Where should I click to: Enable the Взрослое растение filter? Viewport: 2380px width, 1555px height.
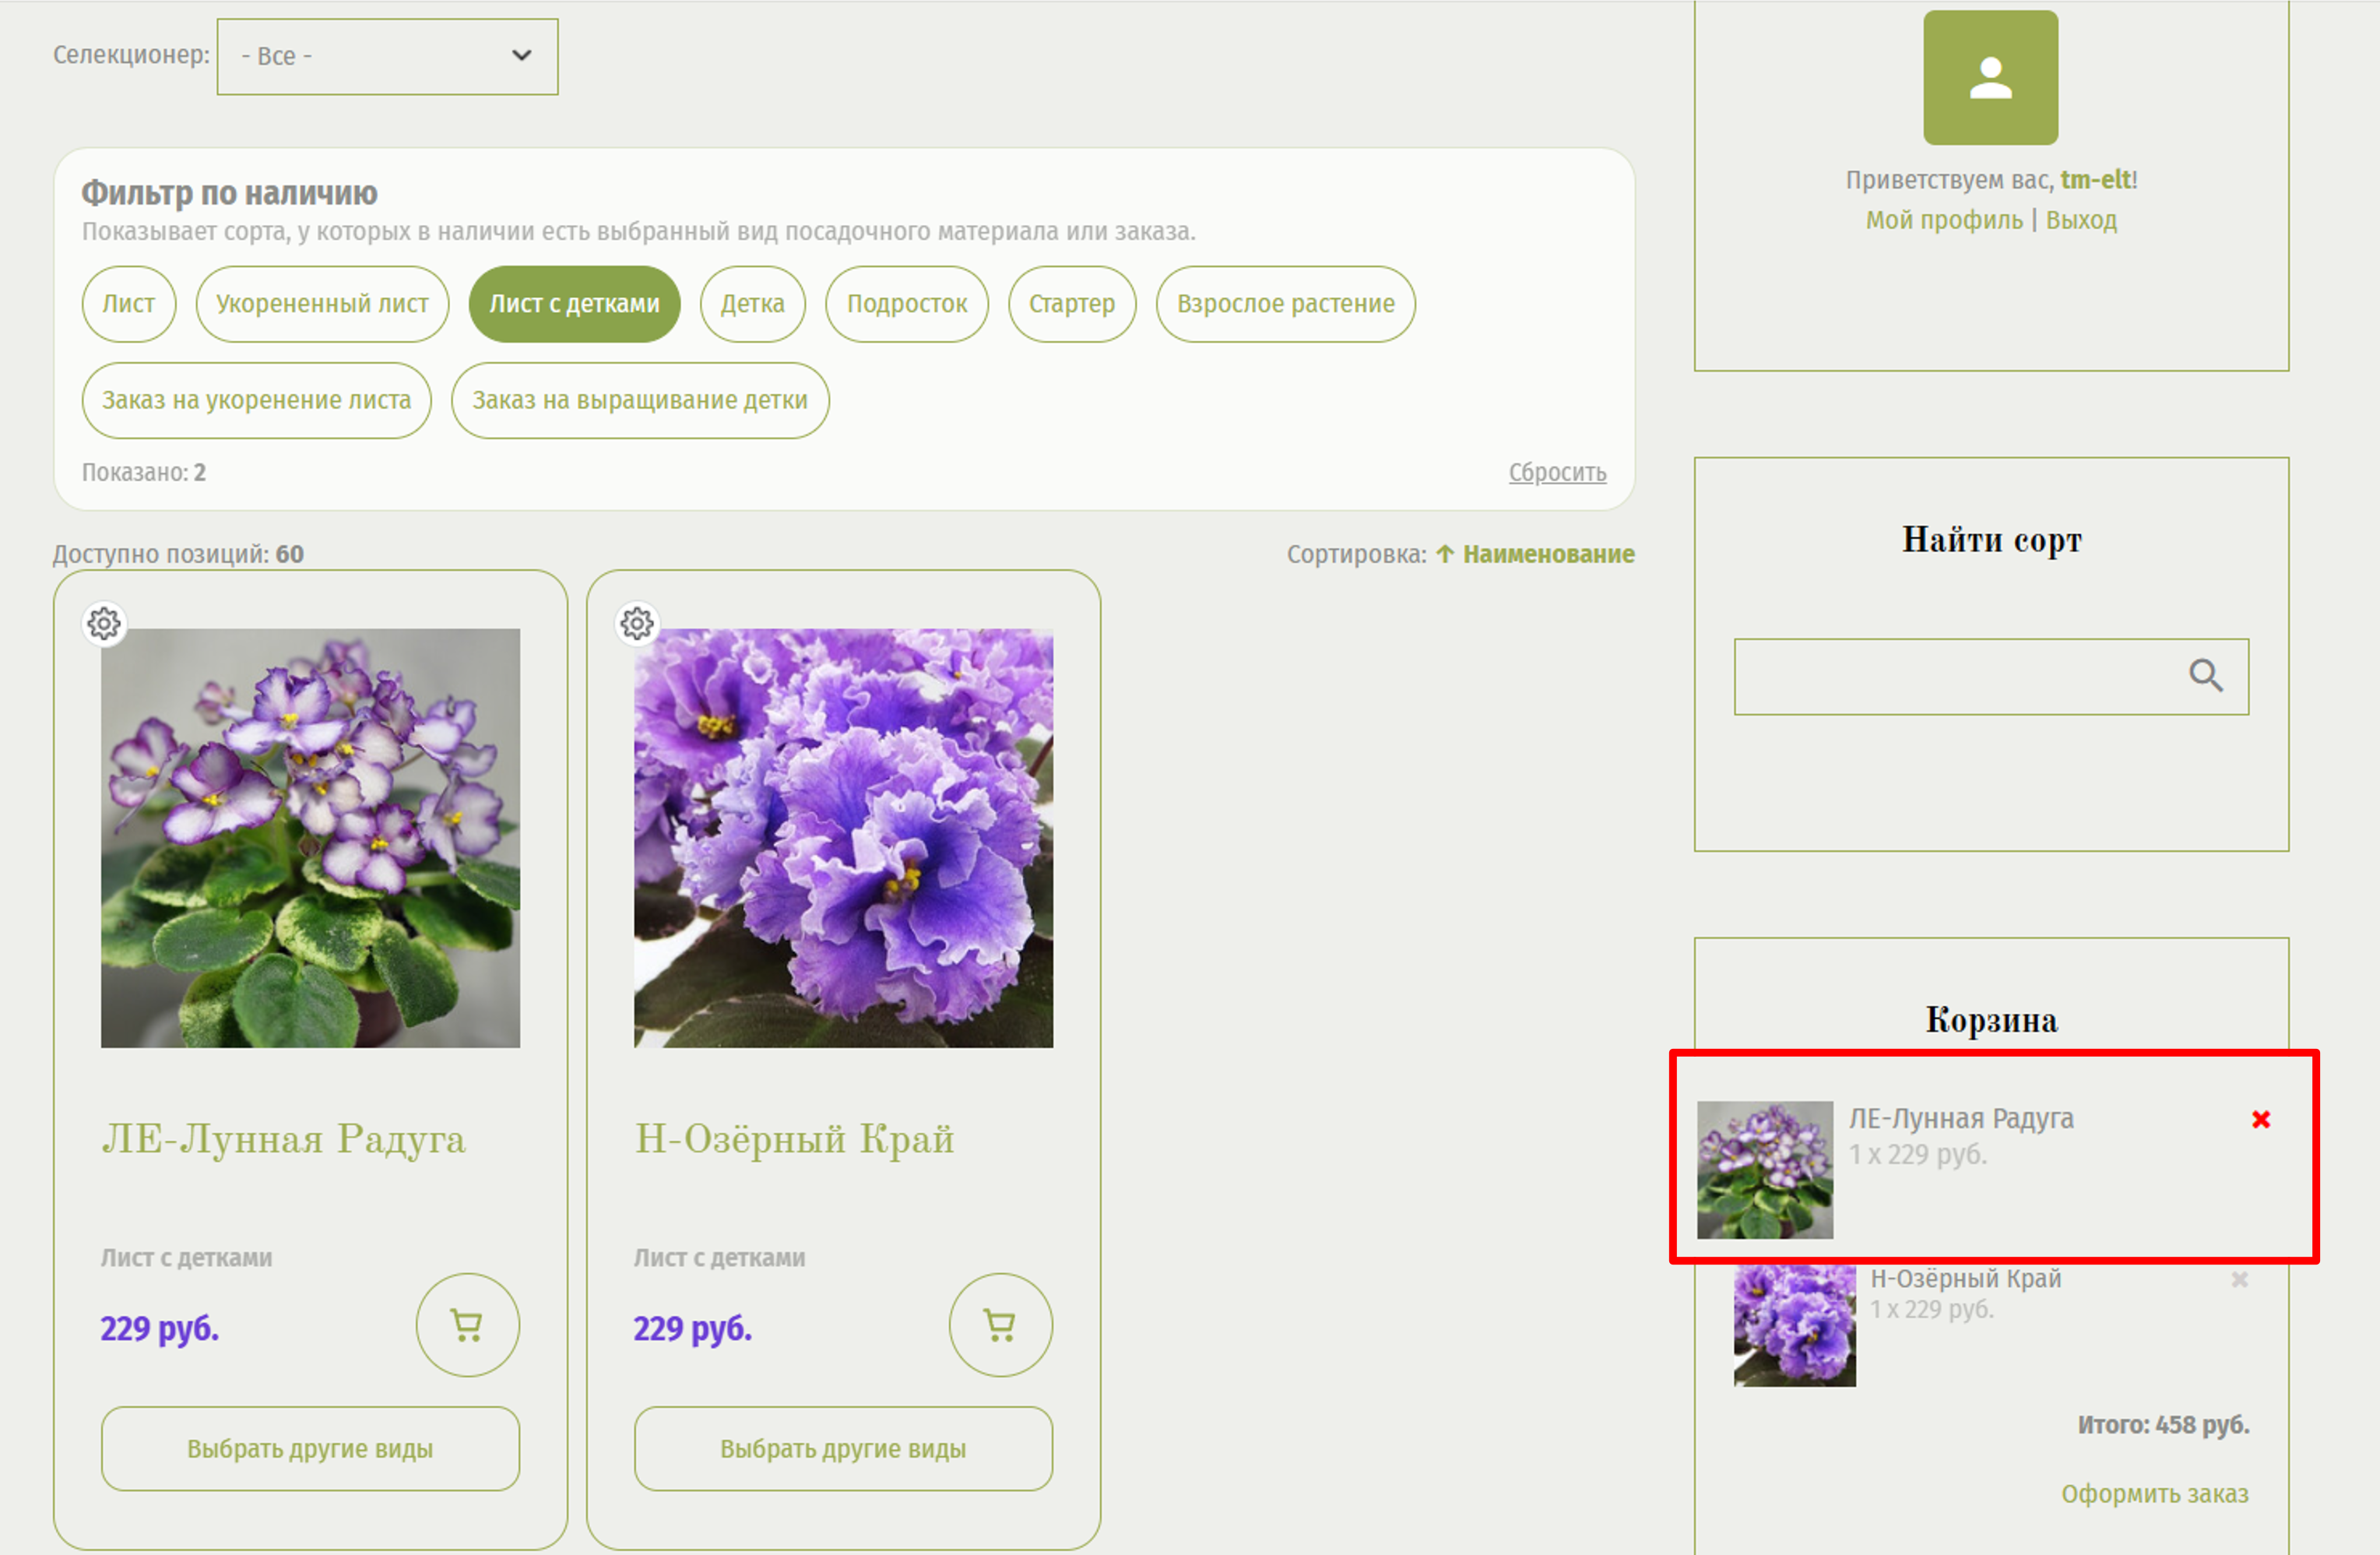(1285, 304)
